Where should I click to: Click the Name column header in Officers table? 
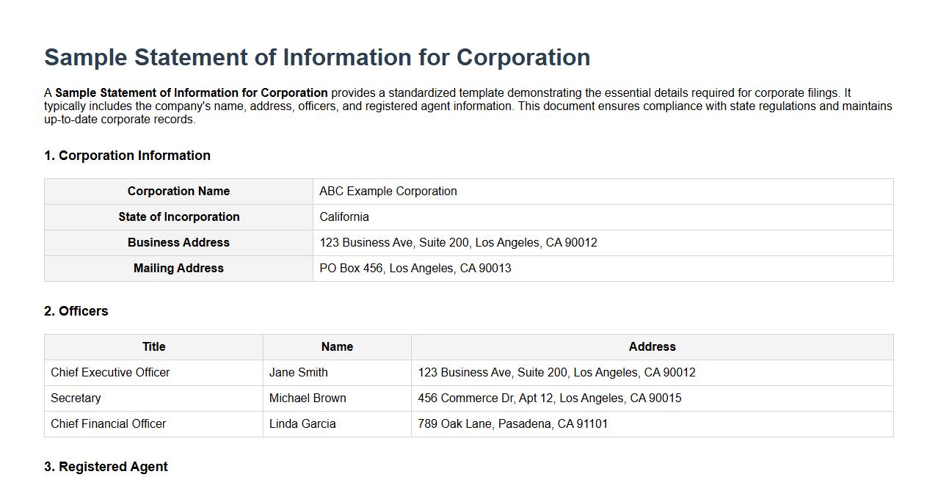[337, 346]
